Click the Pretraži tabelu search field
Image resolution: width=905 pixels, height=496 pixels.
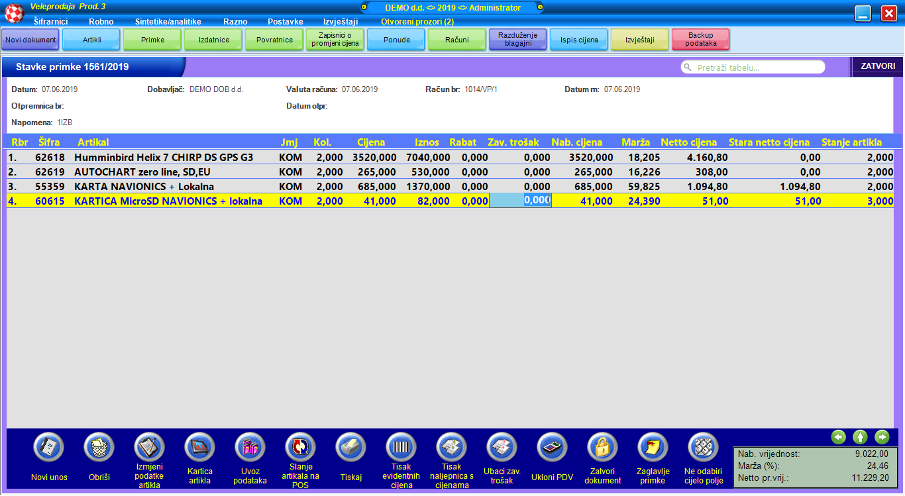coord(755,68)
